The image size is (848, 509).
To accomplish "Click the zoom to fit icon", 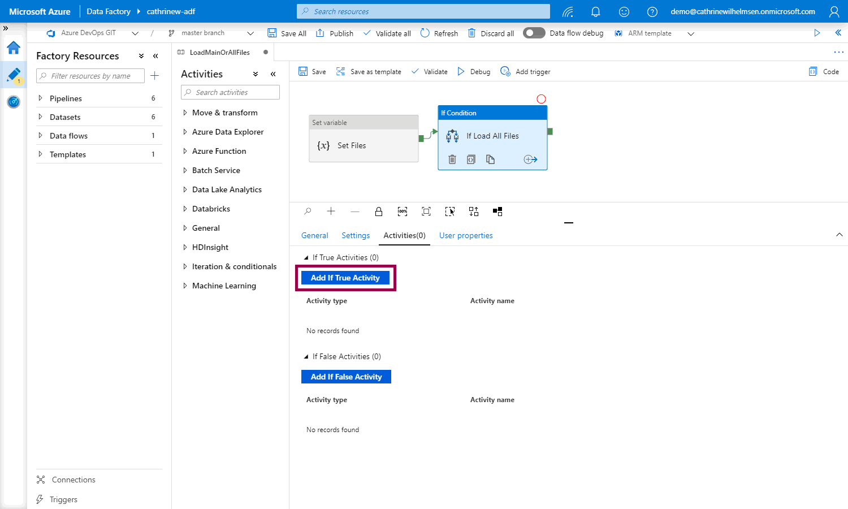I will click(426, 212).
